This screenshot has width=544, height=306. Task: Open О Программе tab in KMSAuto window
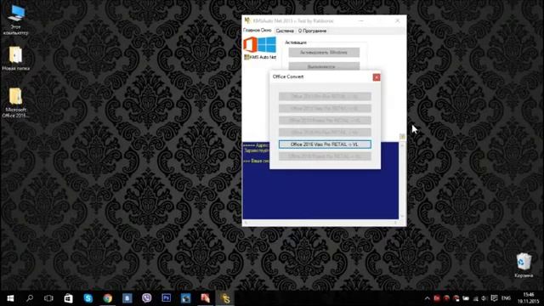coord(312,31)
